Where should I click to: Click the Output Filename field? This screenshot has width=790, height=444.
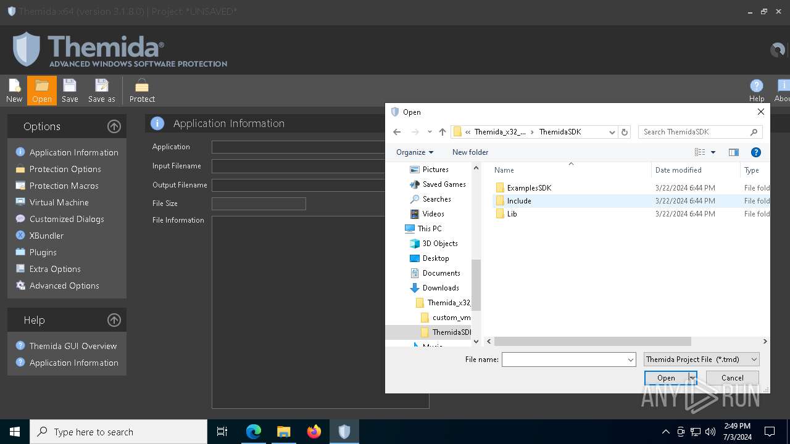(x=298, y=185)
